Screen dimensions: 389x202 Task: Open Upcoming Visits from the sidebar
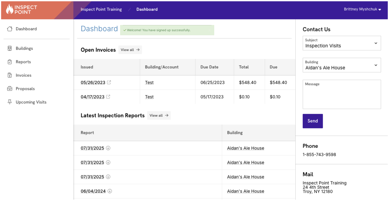[x=31, y=102]
